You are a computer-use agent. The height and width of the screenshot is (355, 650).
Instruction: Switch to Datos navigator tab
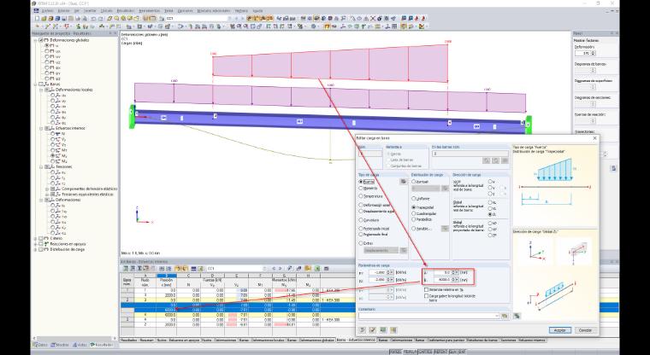coord(40,345)
